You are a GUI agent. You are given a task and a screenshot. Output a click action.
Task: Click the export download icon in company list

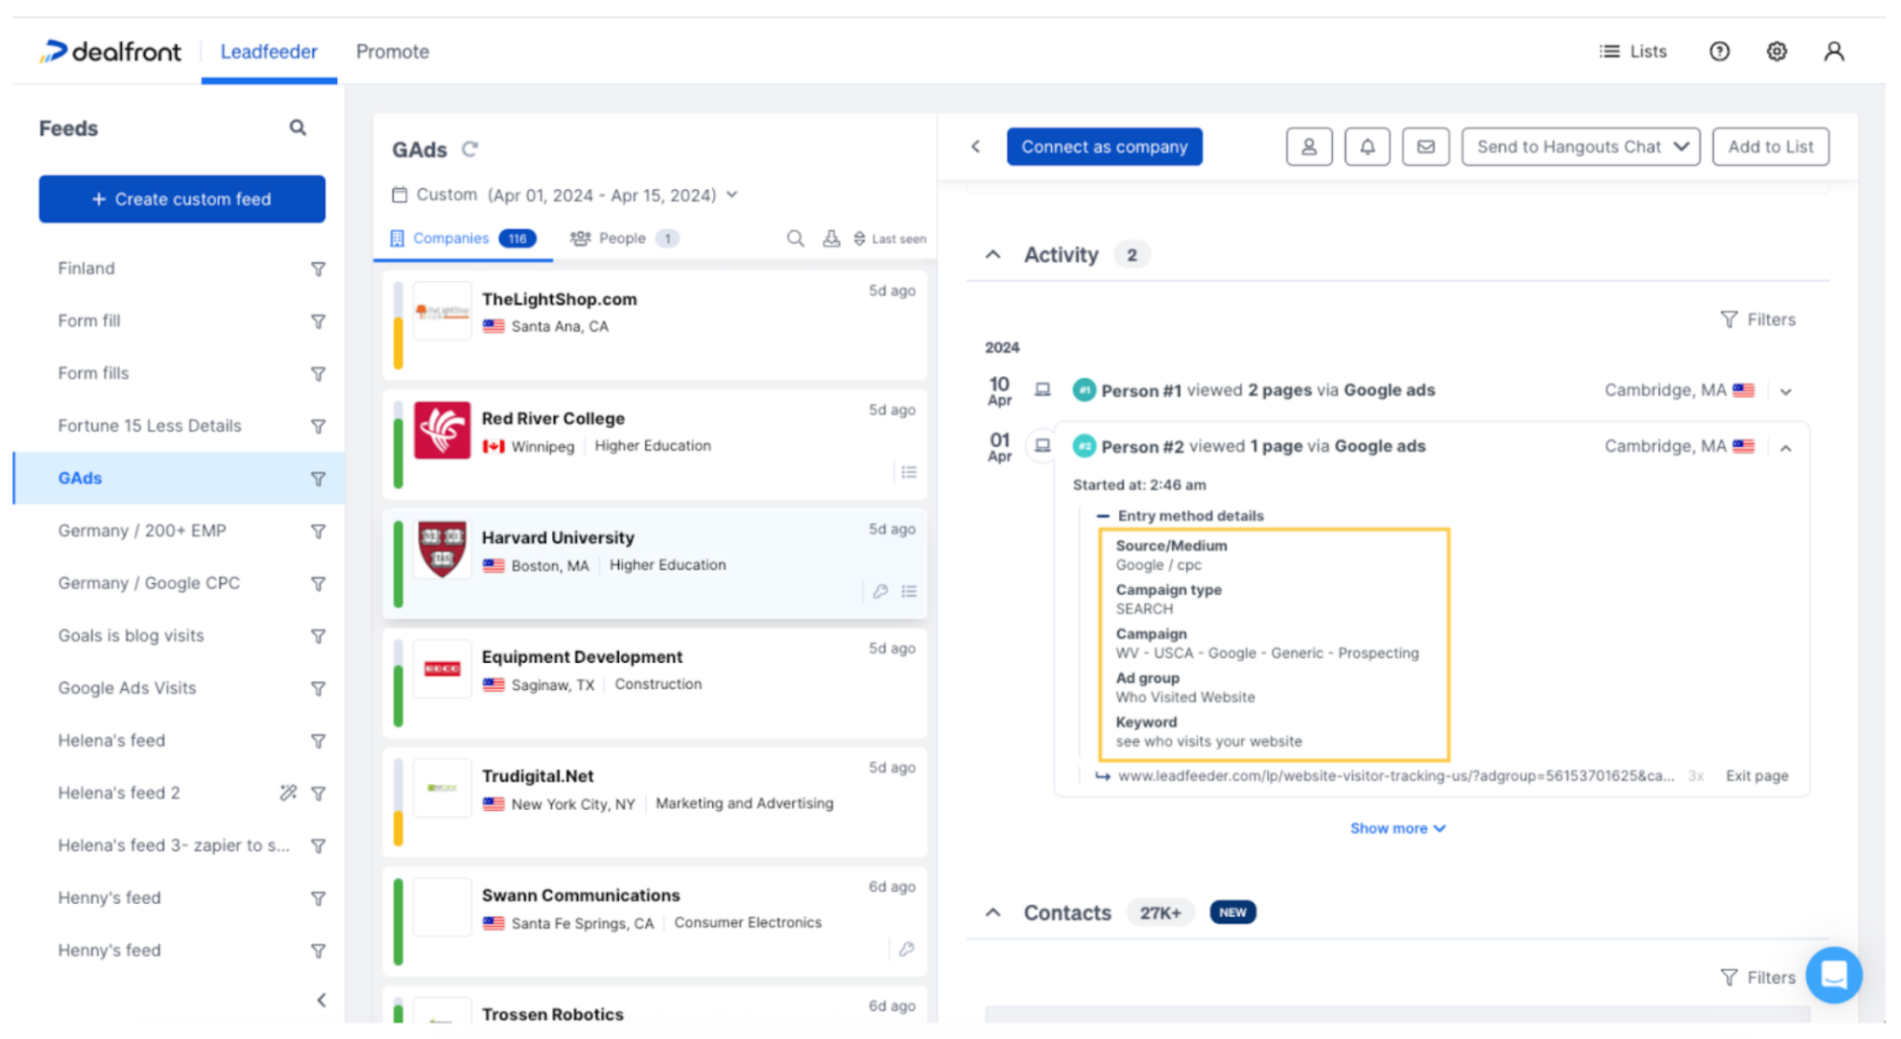(x=830, y=238)
